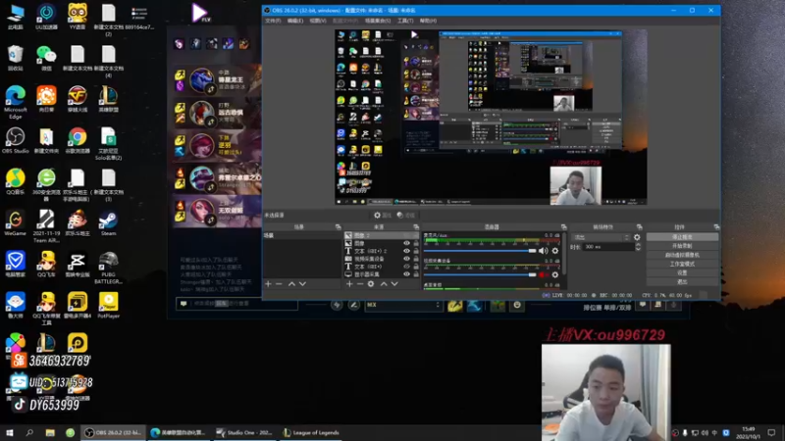This screenshot has height=441, width=785.
Task: Unmute the red 视频采集设备 speaker icon
Action: click(544, 274)
